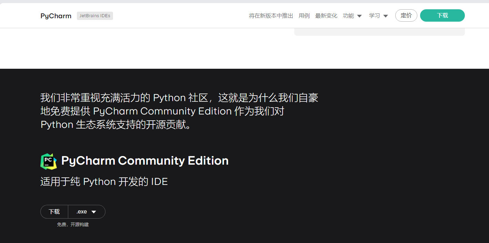Open the 将在新版本中推出 menu item
Image resolution: width=489 pixels, height=243 pixels.
pyautogui.click(x=271, y=16)
